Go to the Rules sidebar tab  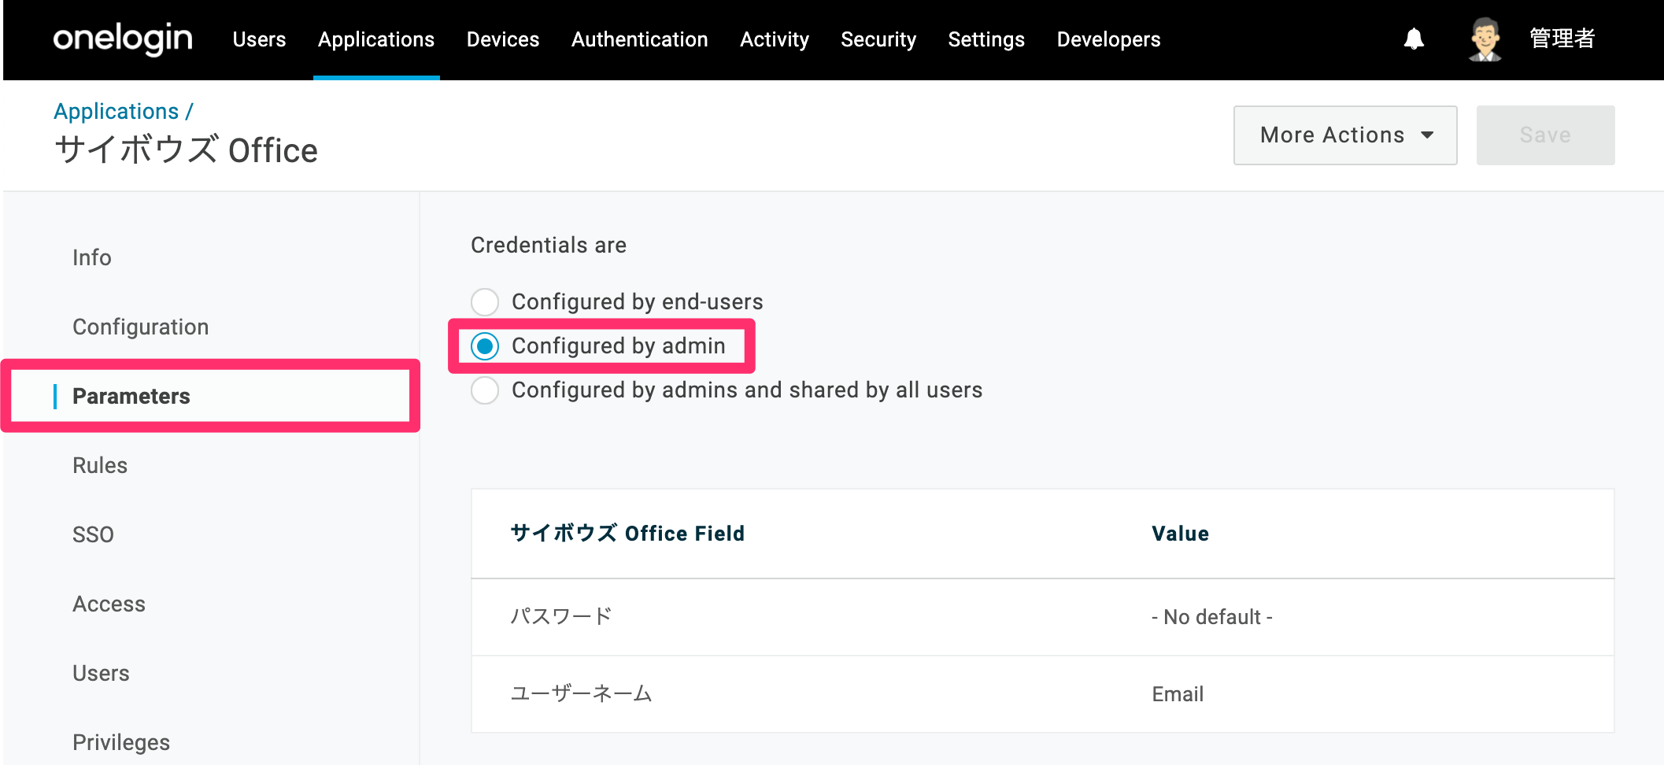tap(100, 465)
